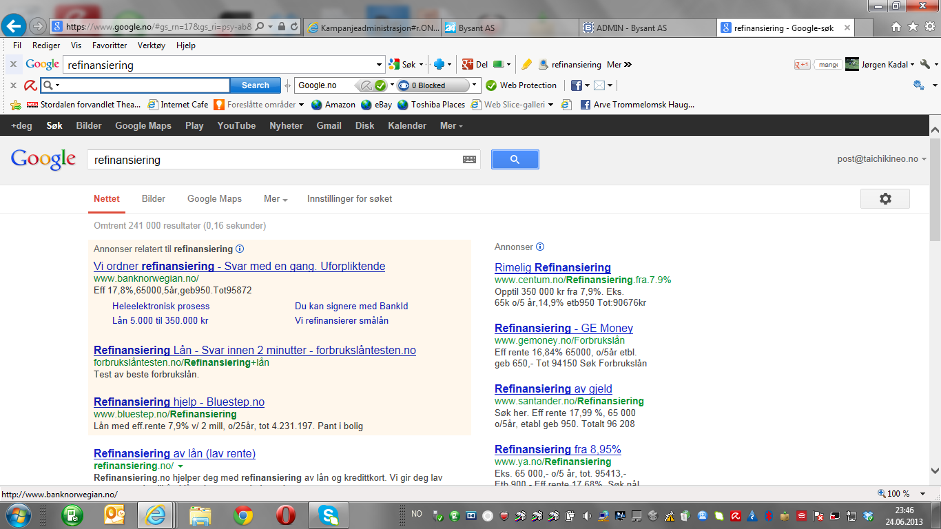Click the on-screen keyboard icon in search box
941x529 pixels.
pos(470,160)
